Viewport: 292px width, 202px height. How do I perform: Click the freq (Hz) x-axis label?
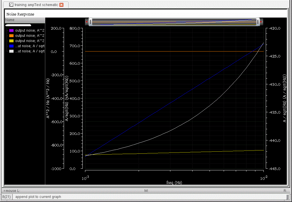[x=174, y=182]
